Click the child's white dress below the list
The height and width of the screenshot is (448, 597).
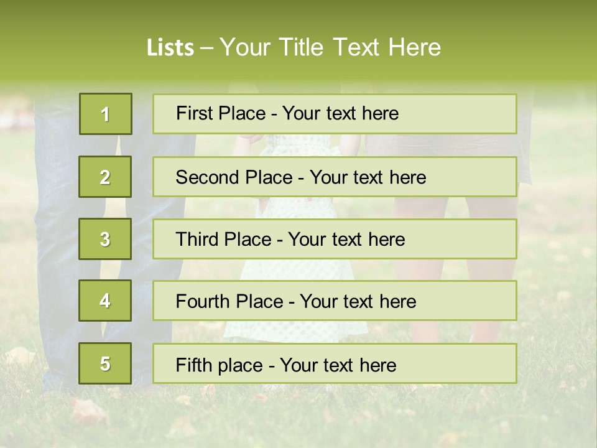(292, 331)
